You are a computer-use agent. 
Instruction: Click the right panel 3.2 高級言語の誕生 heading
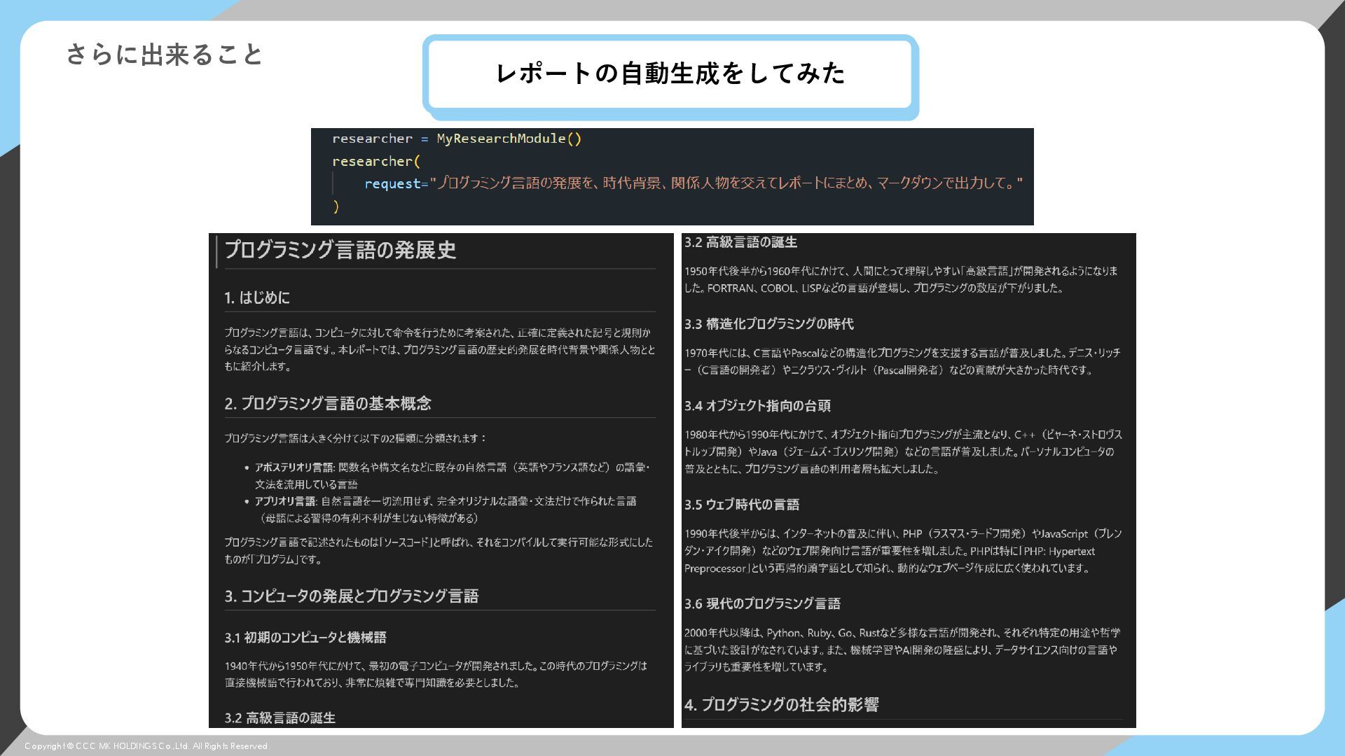(x=741, y=242)
